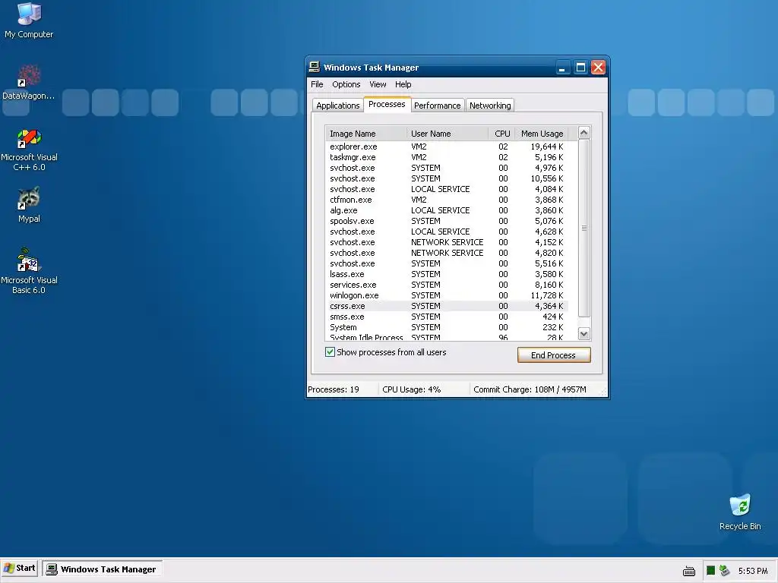Image resolution: width=778 pixels, height=583 pixels.
Task: Select the csrss.exe process
Action: click(x=447, y=306)
